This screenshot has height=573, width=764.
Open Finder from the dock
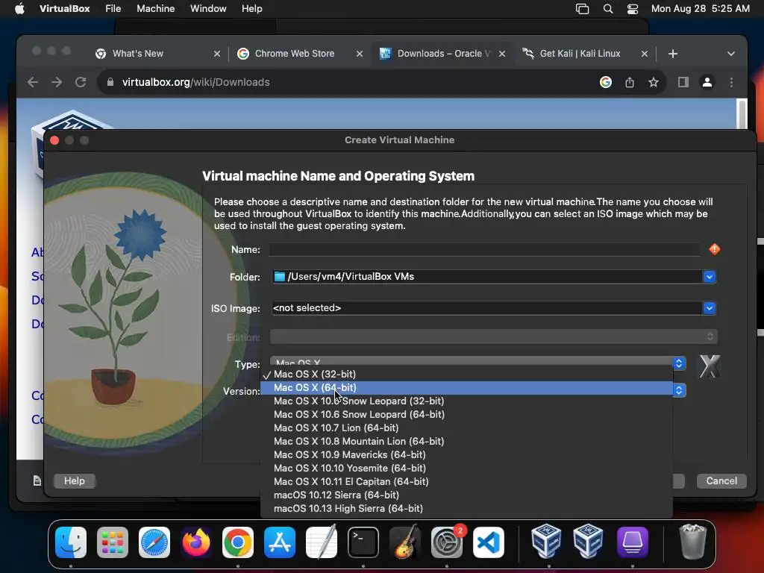(x=71, y=542)
